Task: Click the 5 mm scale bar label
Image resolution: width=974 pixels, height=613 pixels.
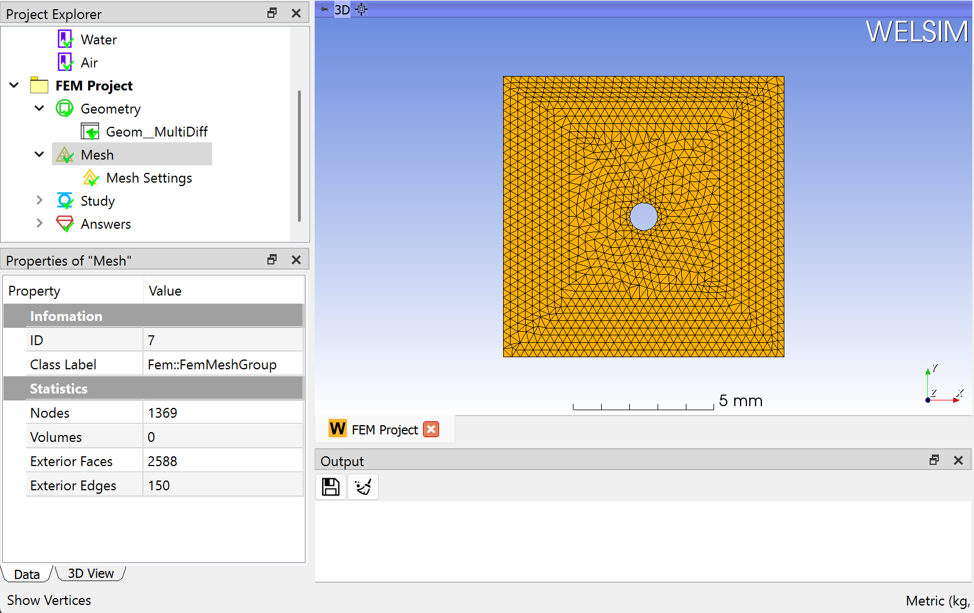Action: [741, 400]
